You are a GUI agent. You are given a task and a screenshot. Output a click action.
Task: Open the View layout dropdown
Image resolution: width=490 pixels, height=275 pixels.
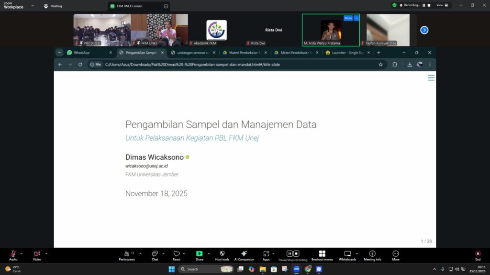point(442,5)
